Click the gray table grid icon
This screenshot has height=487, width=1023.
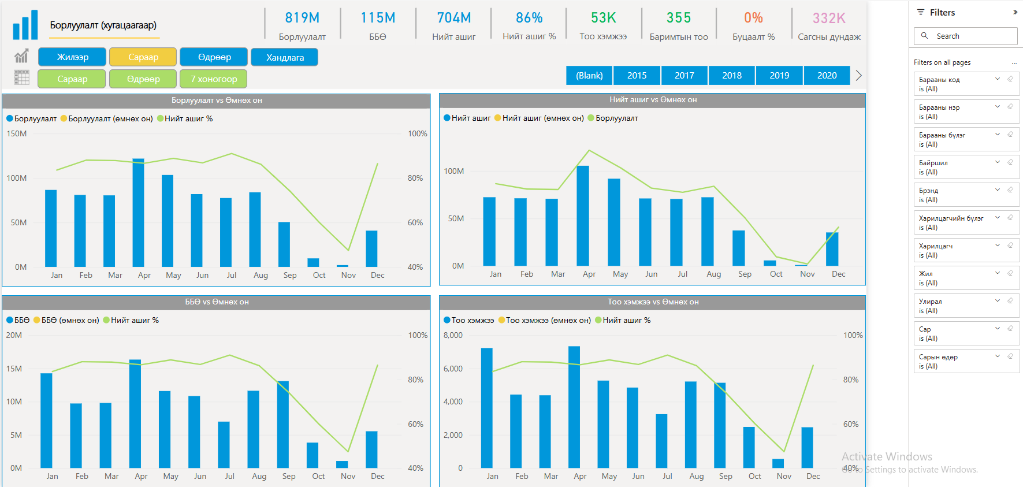point(21,77)
